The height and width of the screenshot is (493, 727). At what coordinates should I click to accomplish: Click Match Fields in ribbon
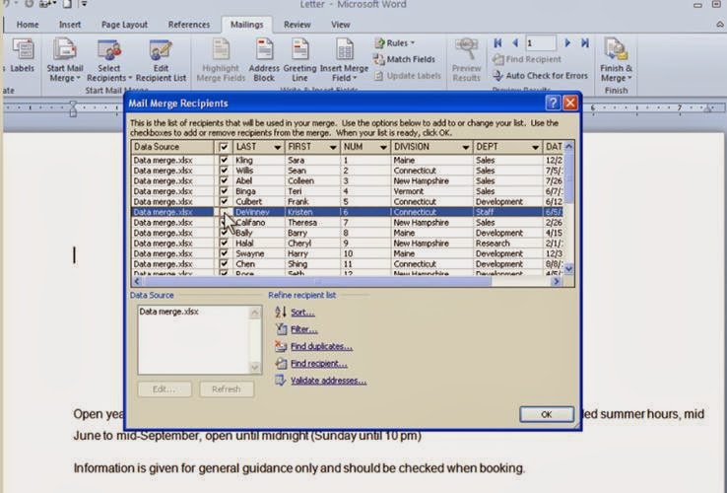point(404,59)
